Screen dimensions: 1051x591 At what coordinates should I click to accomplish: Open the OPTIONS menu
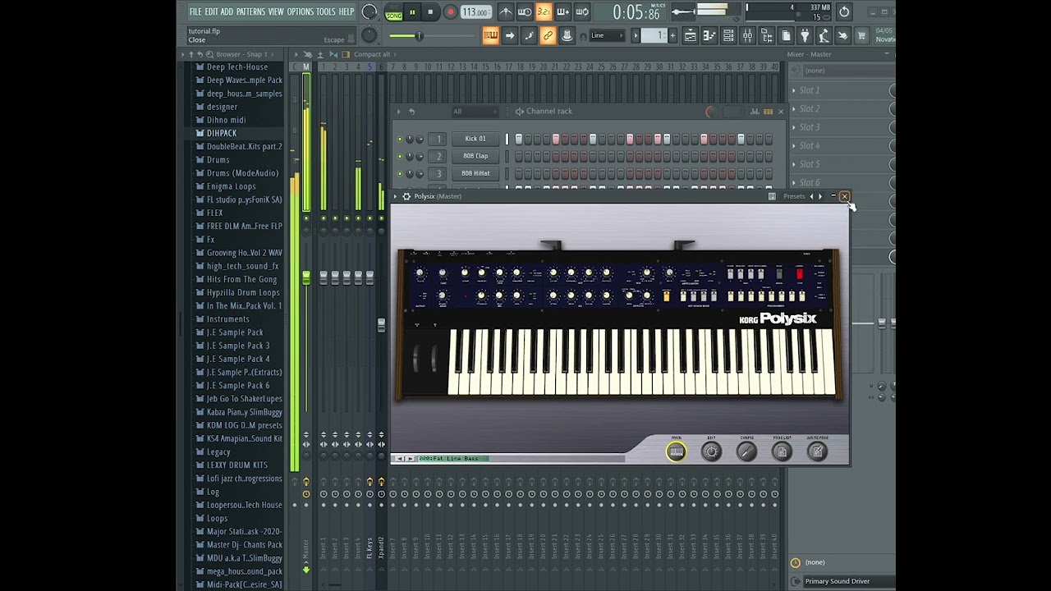coord(301,12)
